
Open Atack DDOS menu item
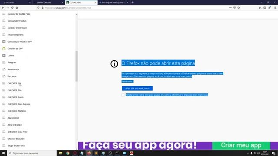[x=13, y=118]
